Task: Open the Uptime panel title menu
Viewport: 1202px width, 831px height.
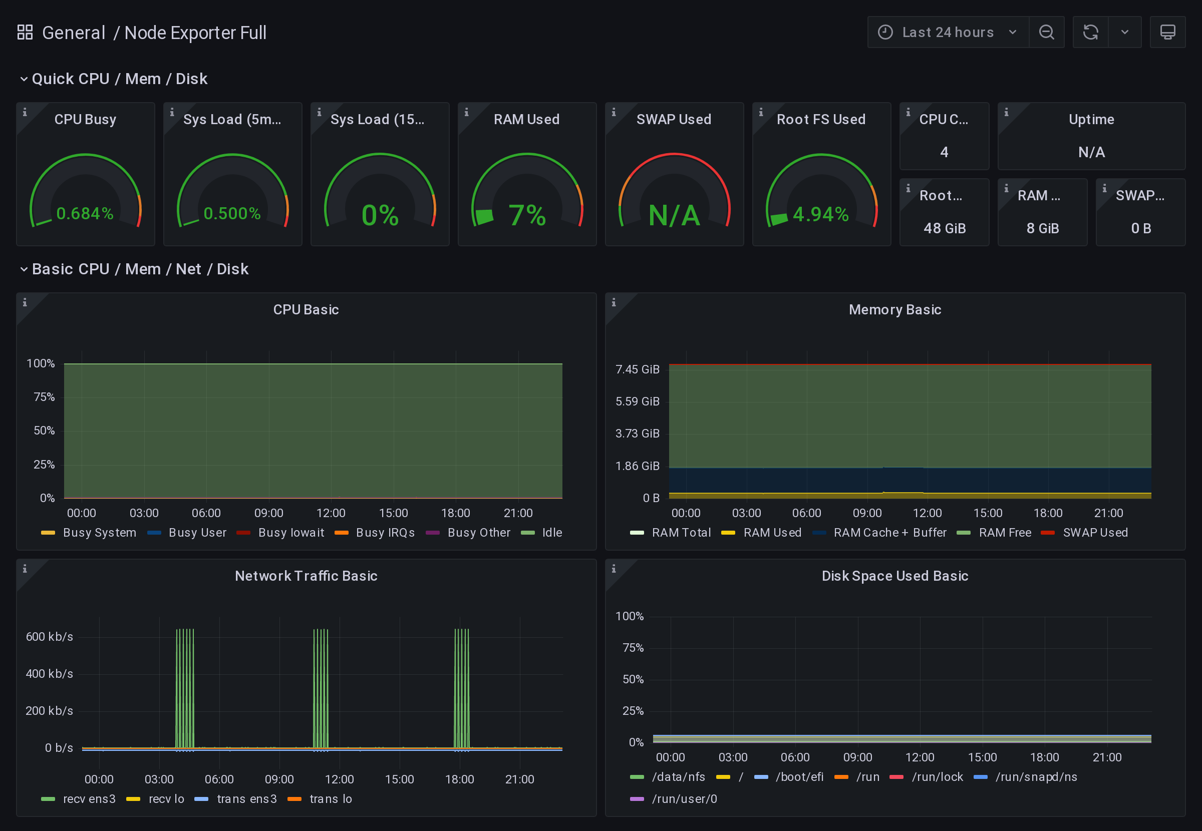Action: coord(1092,119)
